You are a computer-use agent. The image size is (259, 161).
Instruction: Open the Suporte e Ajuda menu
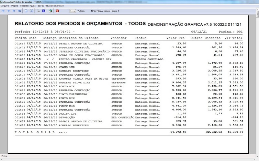[x=28, y=6]
